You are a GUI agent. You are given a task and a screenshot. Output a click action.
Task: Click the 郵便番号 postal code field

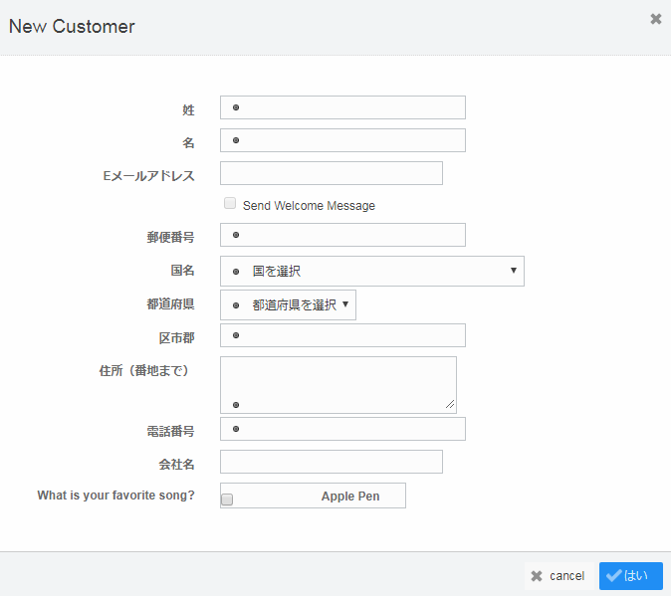coord(342,235)
